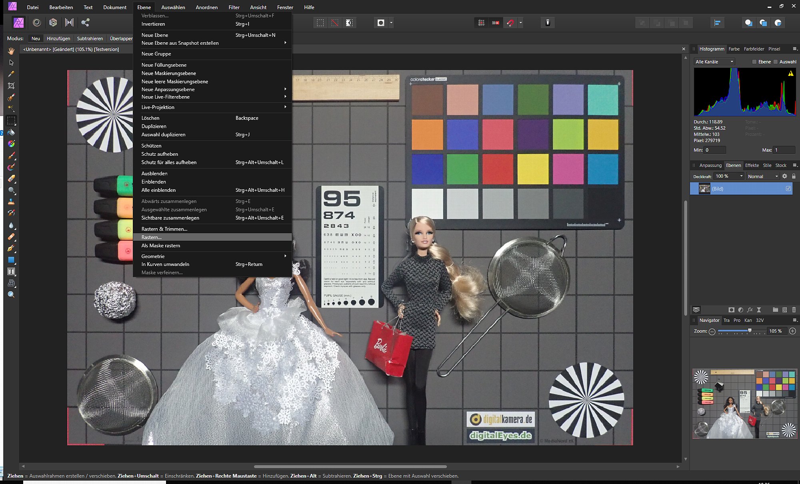Click the Hinzufügen mode button
The height and width of the screenshot is (484, 800).
pos(58,39)
